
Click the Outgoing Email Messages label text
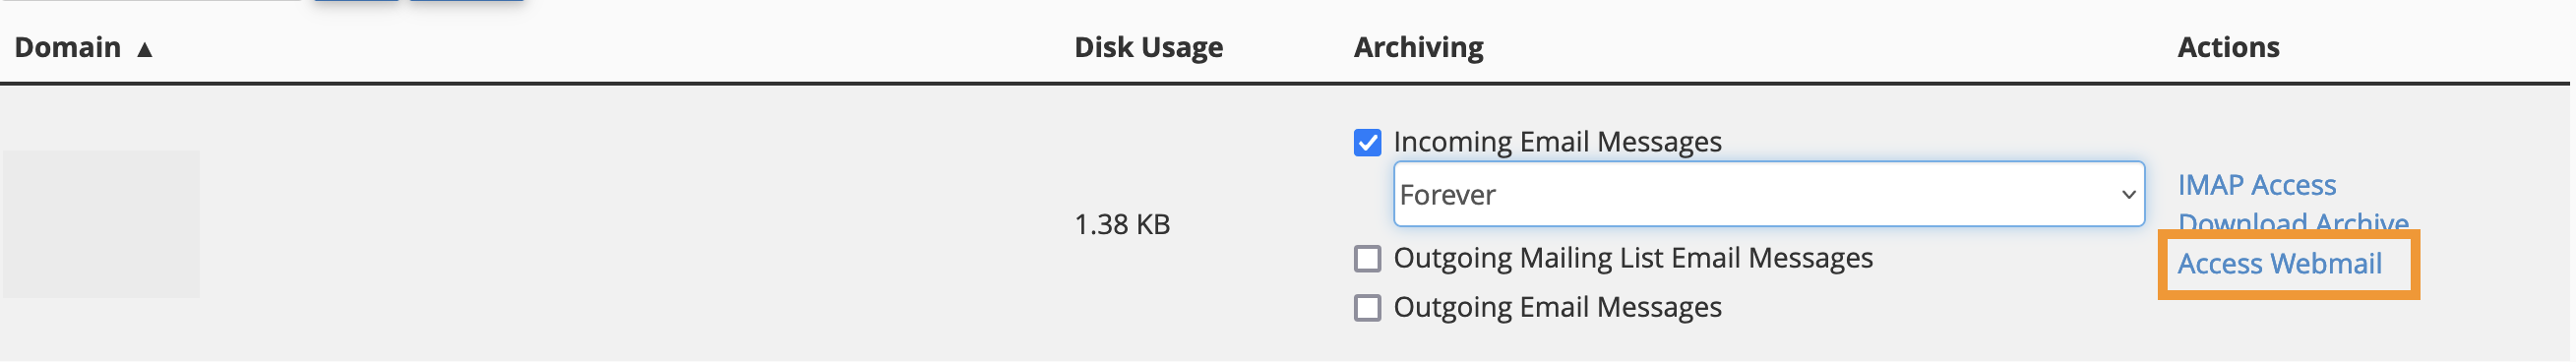coord(1557,307)
